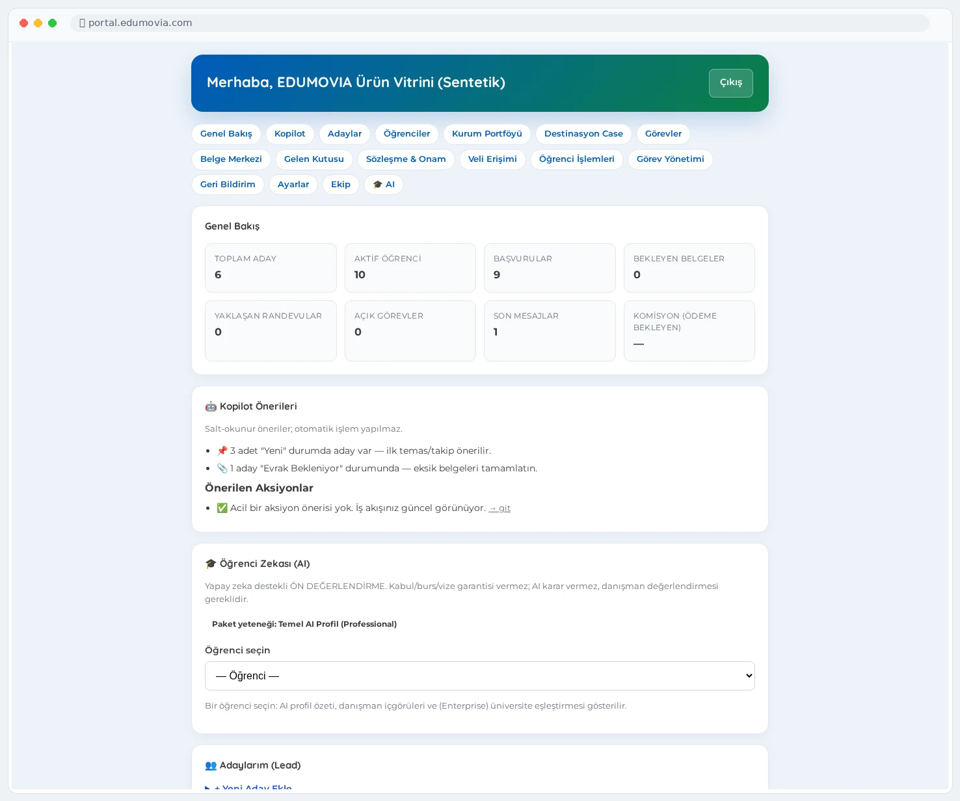
Task: Click the graduation cap icon by Öğrenci Zekası
Action: click(211, 564)
